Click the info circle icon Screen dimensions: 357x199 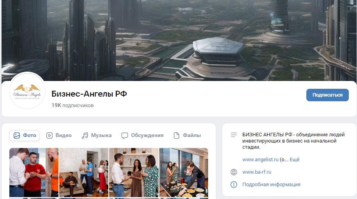(234, 185)
